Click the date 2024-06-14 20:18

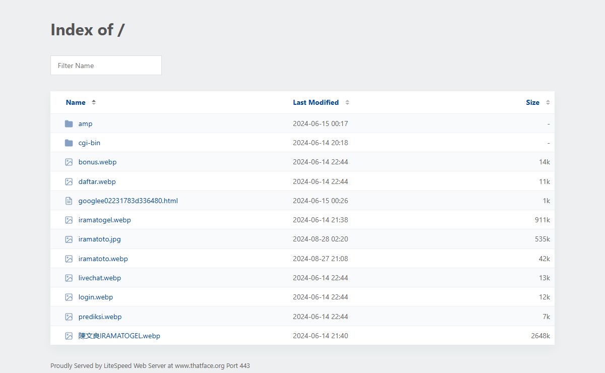[x=320, y=143]
